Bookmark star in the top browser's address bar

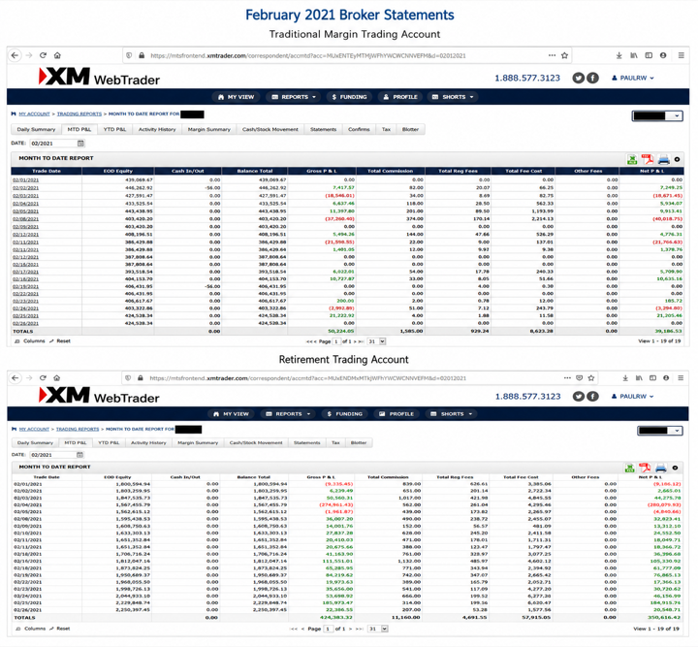tap(564, 55)
